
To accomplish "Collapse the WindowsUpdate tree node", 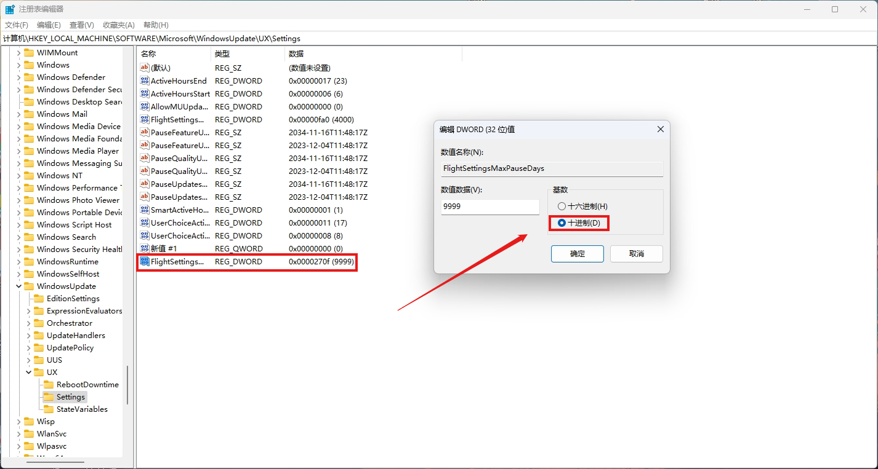I will point(18,286).
